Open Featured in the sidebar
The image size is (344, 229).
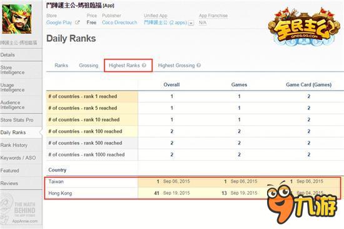tap(21, 171)
